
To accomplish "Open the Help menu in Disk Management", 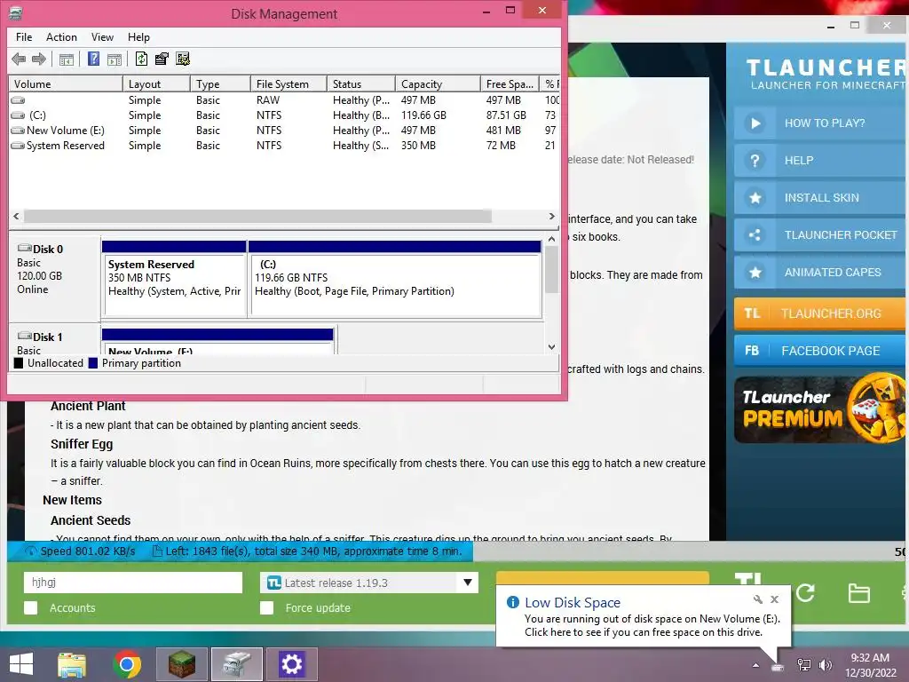I will click(138, 37).
